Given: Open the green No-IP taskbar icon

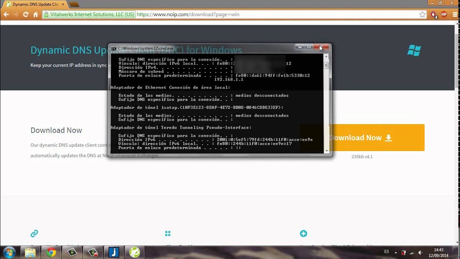Looking at the screenshot, I should coord(134,253).
